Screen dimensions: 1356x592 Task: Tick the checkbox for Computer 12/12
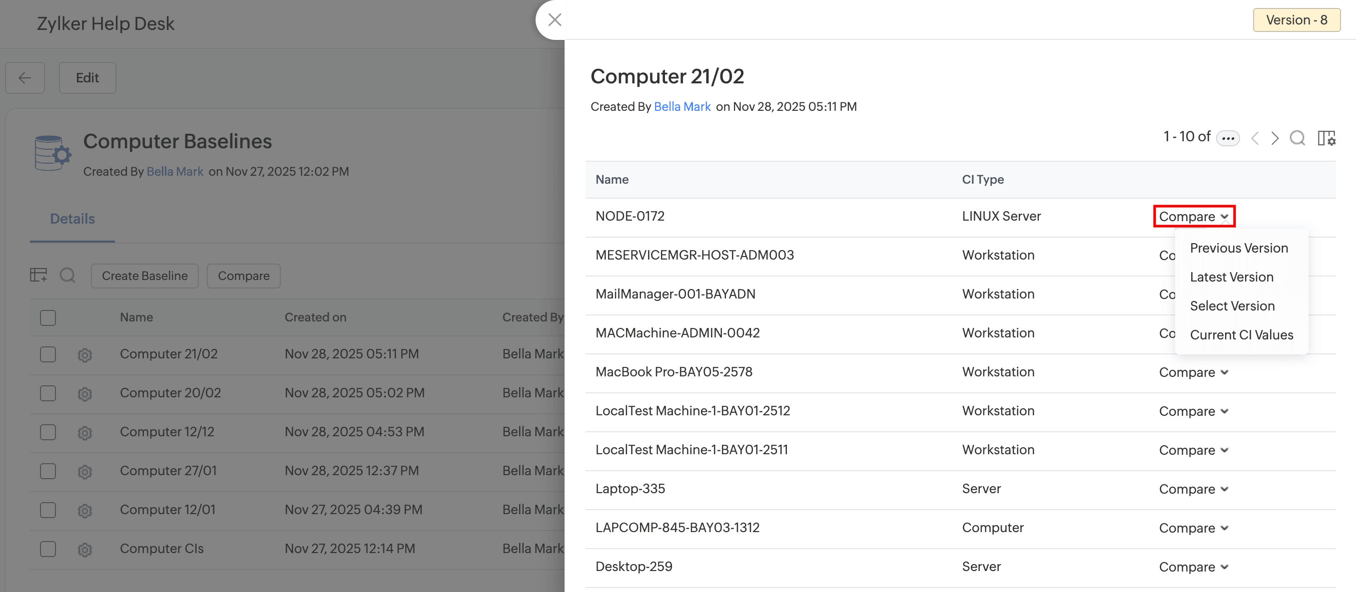[x=48, y=432]
